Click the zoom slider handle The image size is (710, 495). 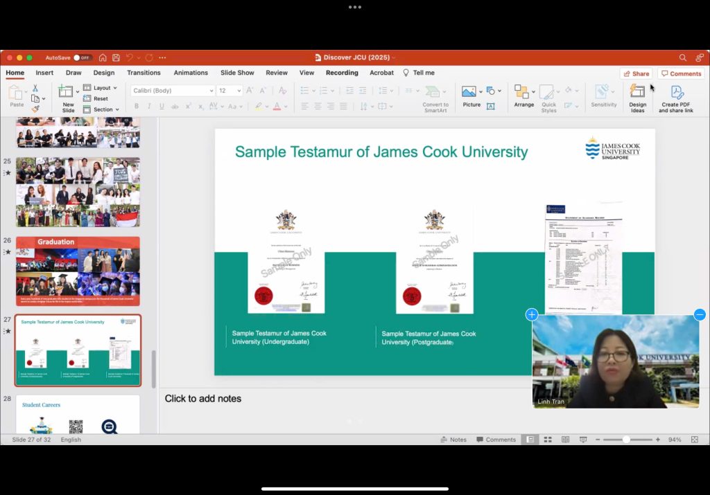tap(626, 440)
